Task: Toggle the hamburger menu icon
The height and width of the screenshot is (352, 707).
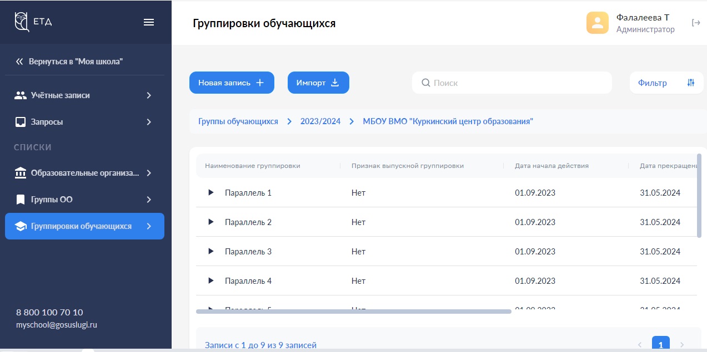Action: (x=149, y=22)
